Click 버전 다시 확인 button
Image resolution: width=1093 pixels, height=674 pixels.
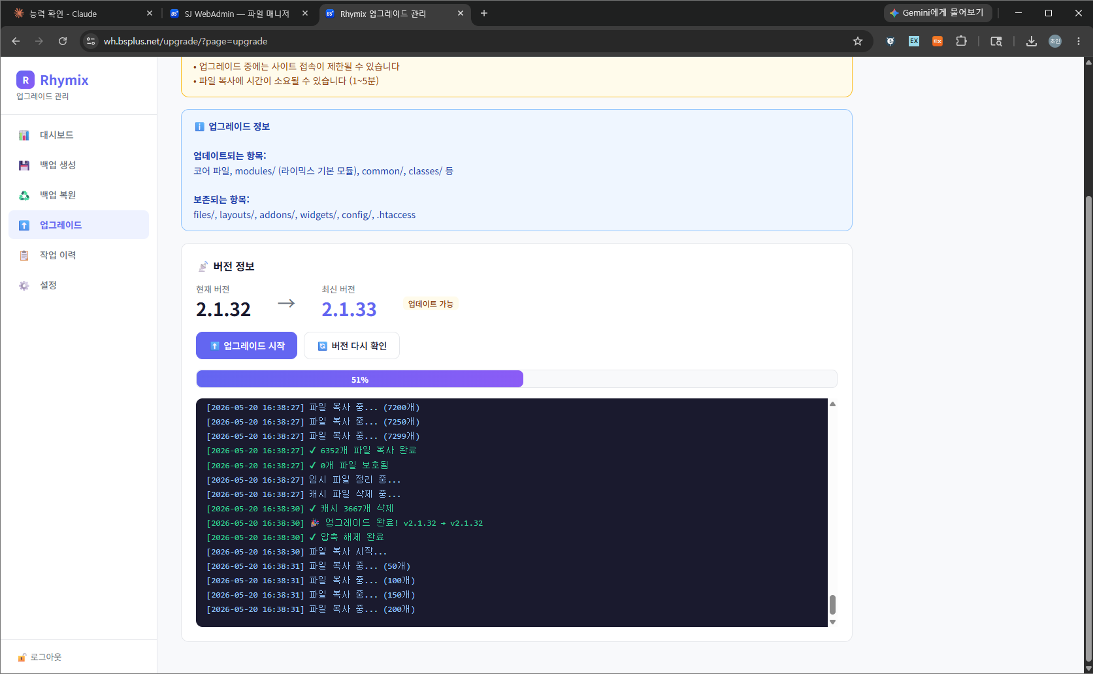(351, 345)
